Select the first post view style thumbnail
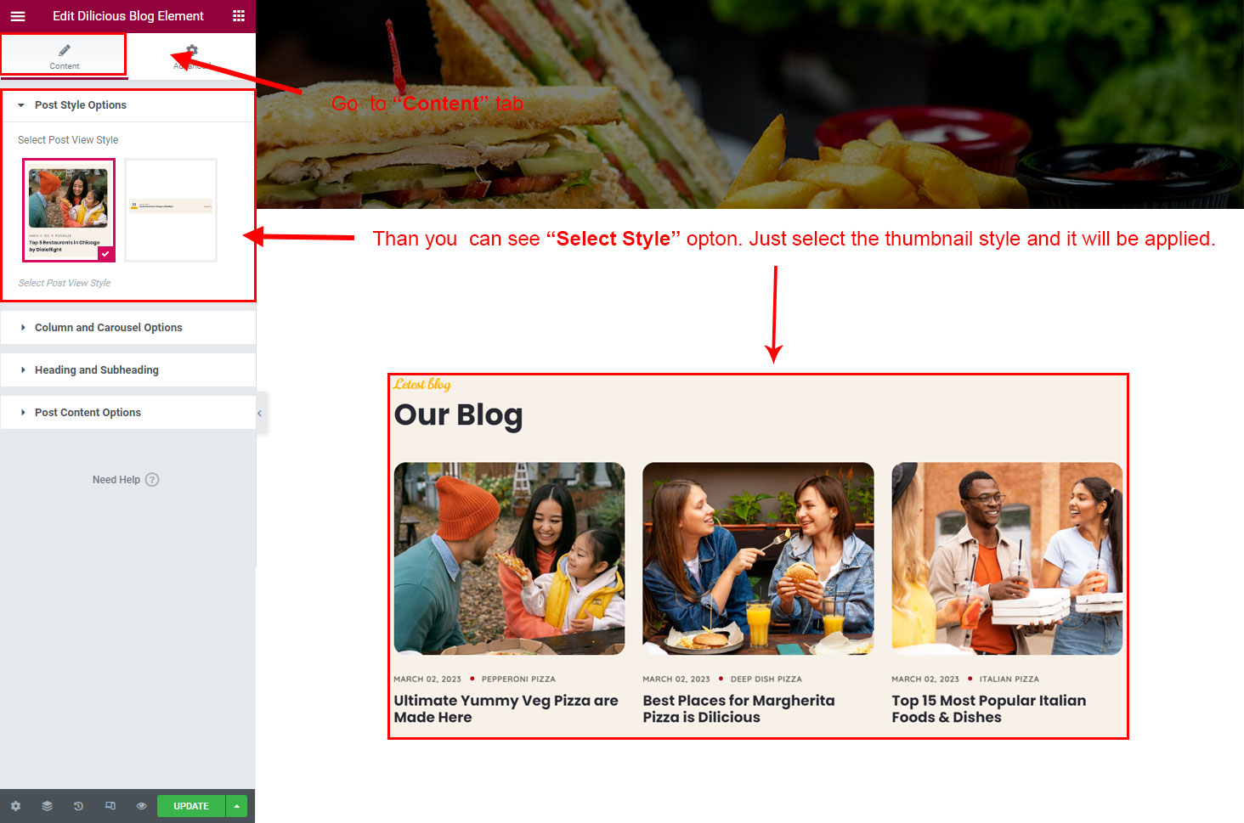This screenshot has width=1244, height=823. pyautogui.click(x=69, y=210)
